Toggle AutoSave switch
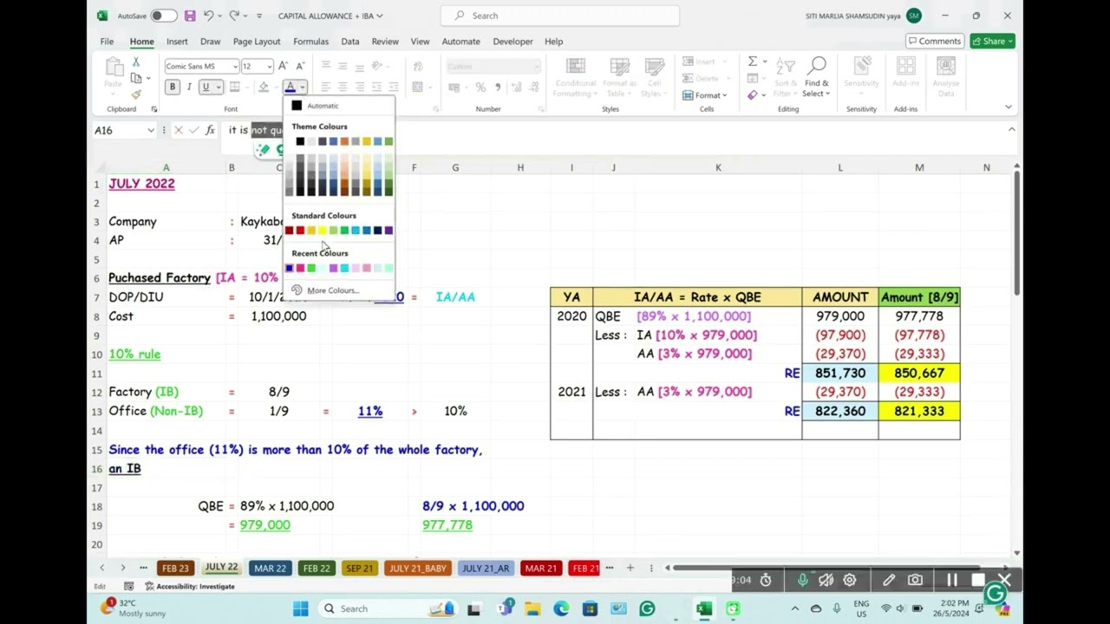 162,16
